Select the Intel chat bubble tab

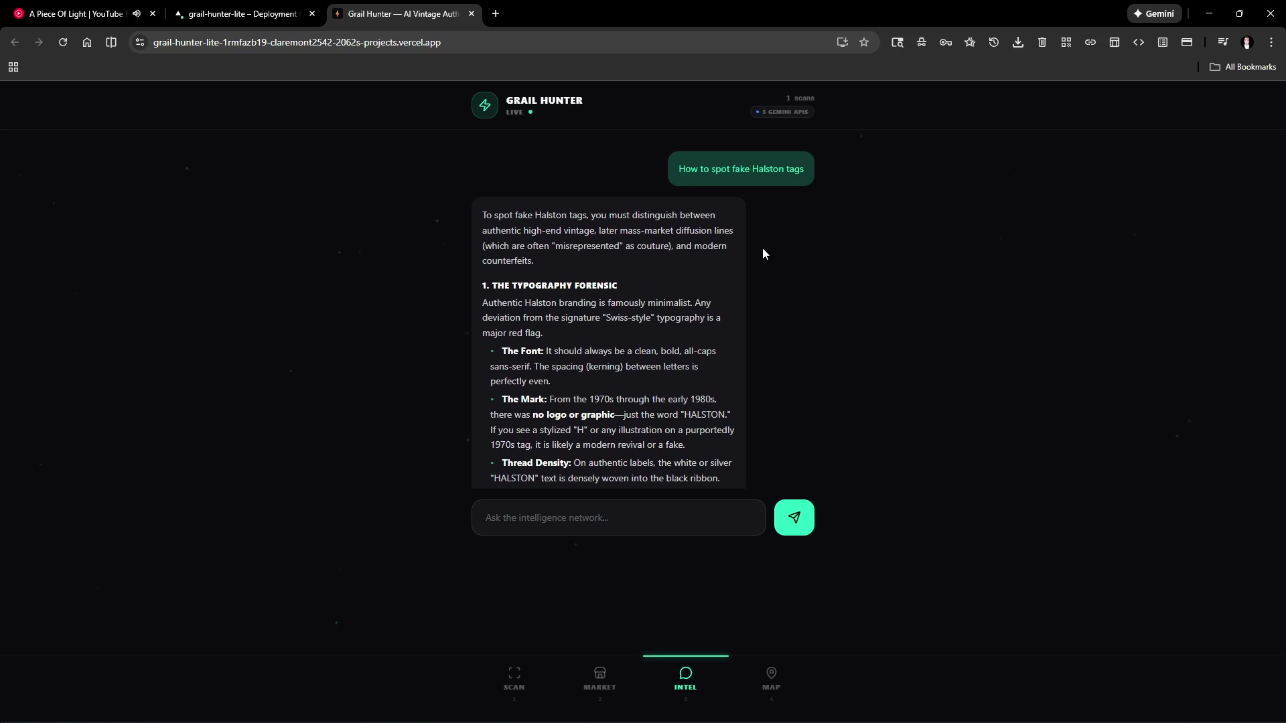[685, 673]
